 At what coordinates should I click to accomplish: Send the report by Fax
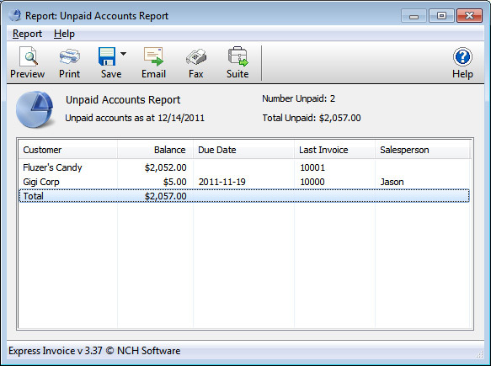(x=195, y=62)
